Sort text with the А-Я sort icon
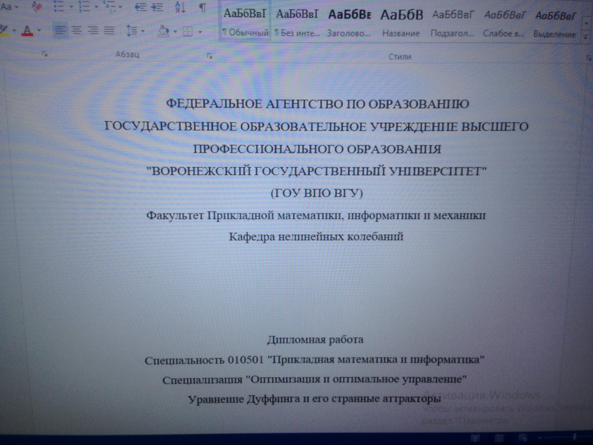Viewport: 593px width, 445px height. point(180,7)
